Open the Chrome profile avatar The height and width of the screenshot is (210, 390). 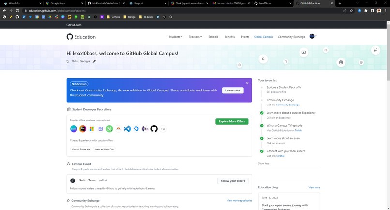(x=379, y=11)
